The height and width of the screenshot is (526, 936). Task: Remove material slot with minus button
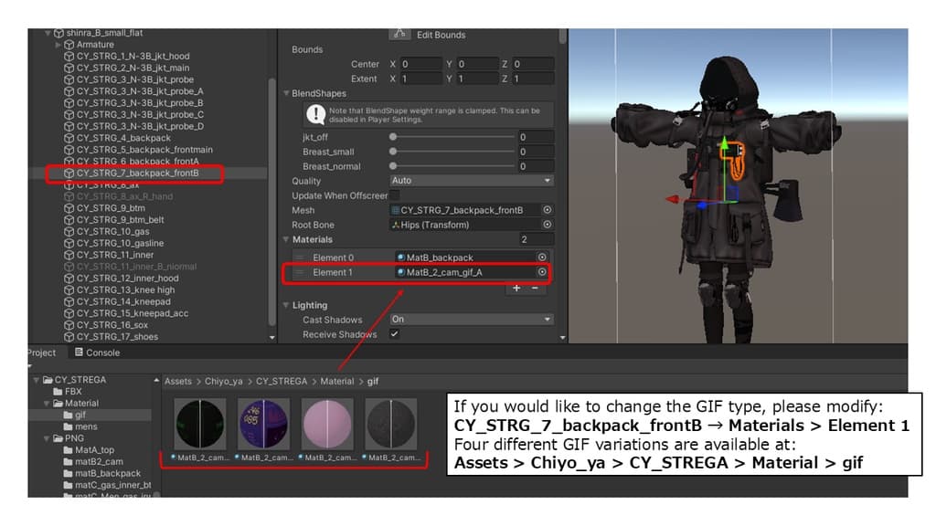pos(535,288)
